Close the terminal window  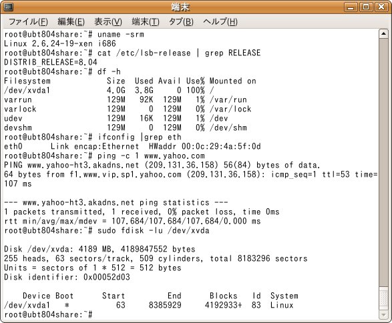tap(381, 7)
